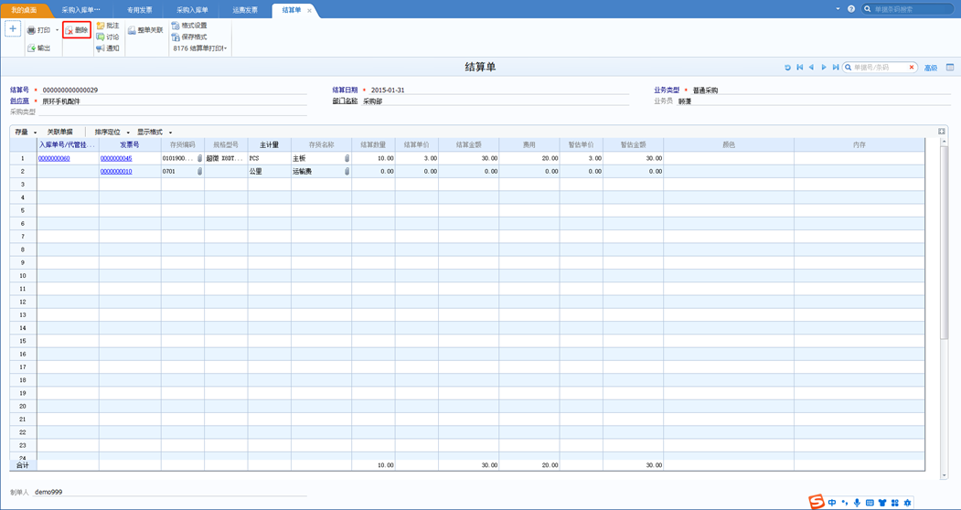This screenshot has width=961, height=510.
Task: Maximize the grid with top-right expand icon
Action: tap(942, 132)
